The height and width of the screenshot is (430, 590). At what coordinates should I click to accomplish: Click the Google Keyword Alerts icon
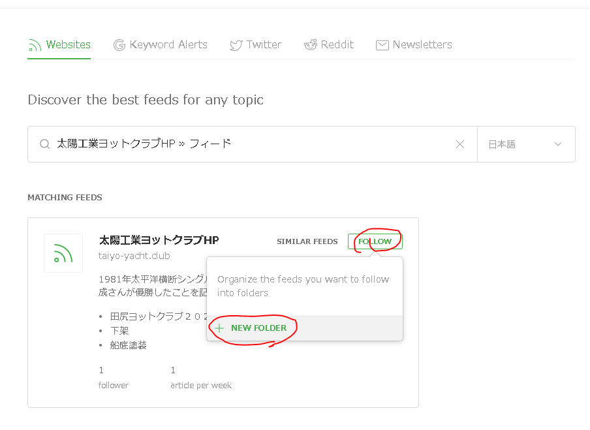point(119,45)
